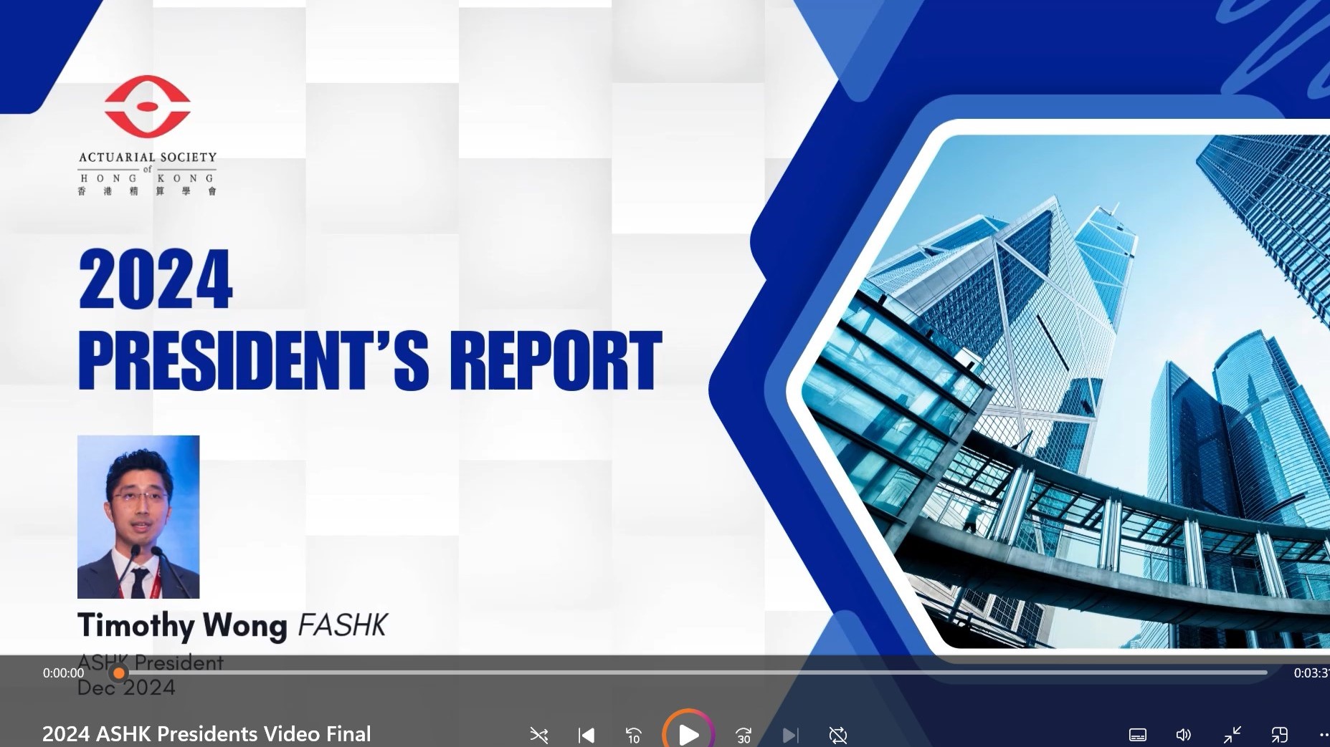The width and height of the screenshot is (1330, 747).
Task: Skip forward 30 seconds
Action: tap(744, 735)
